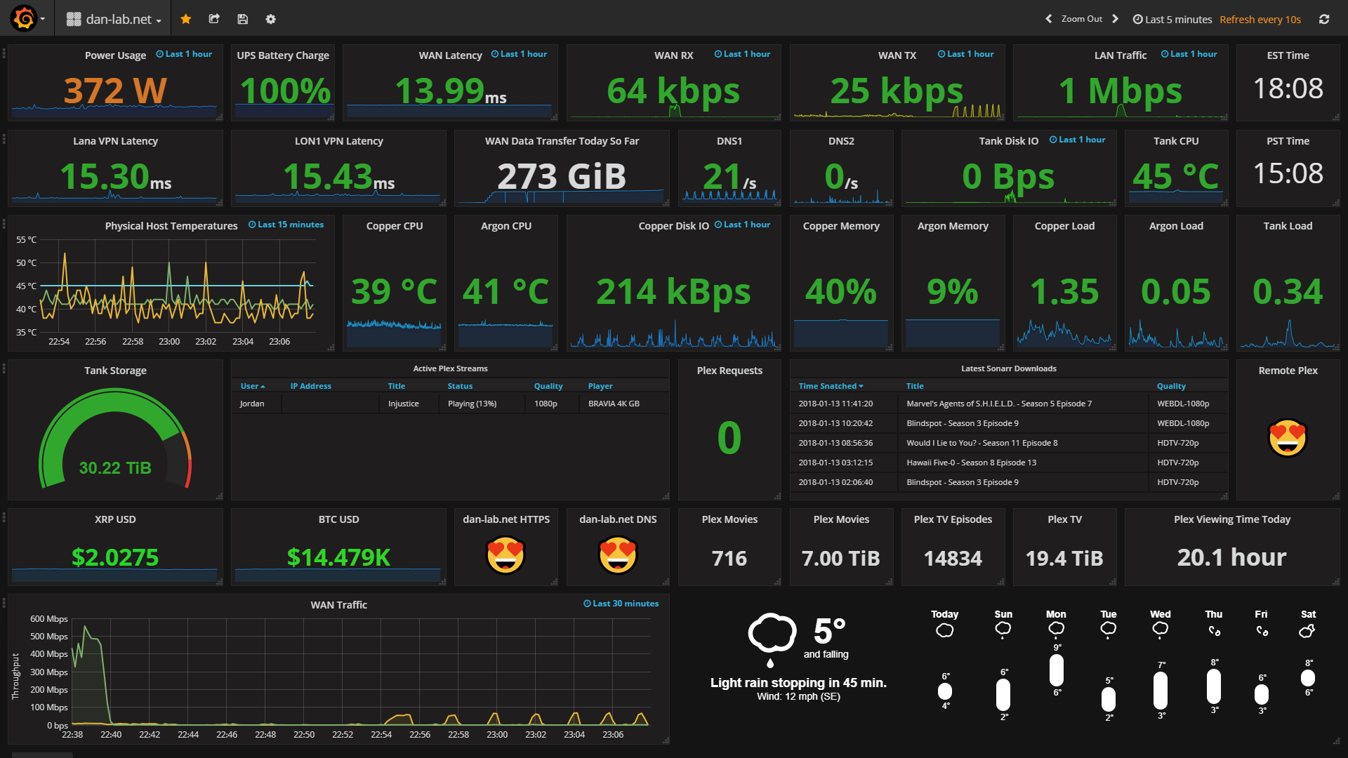The height and width of the screenshot is (758, 1348).
Task: Click the dan-lab.net HTTPS status emoji
Action: [x=505, y=554]
